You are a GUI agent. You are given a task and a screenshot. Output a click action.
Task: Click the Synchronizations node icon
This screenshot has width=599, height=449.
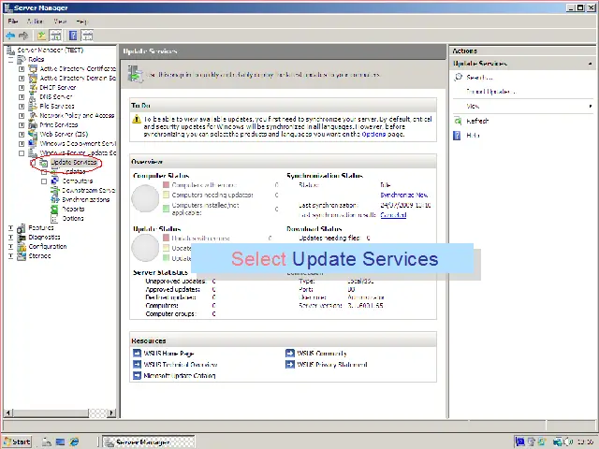(x=55, y=199)
